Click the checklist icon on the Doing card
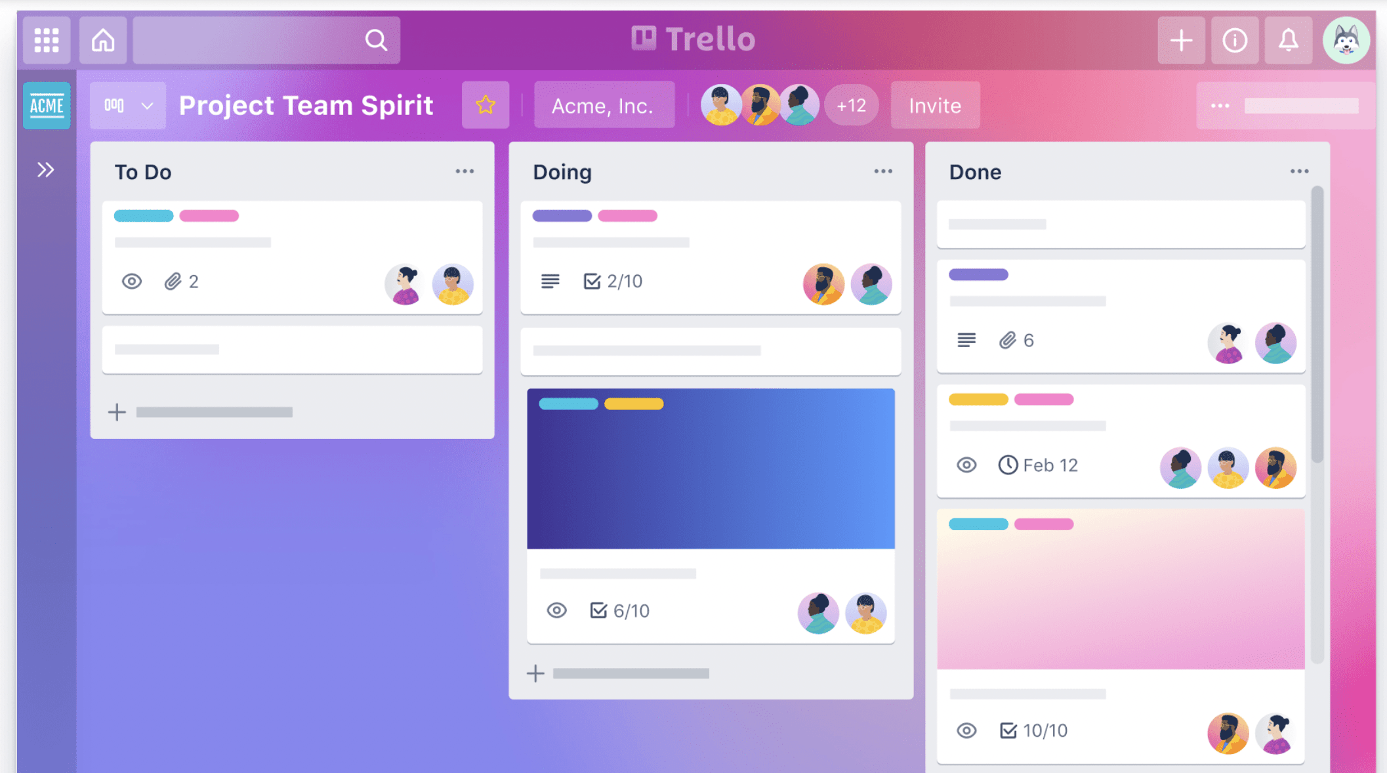This screenshot has width=1387, height=773. click(x=590, y=280)
